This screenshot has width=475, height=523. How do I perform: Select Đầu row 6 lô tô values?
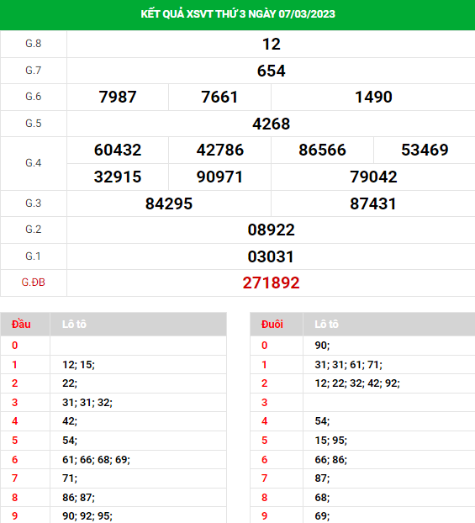click(96, 460)
